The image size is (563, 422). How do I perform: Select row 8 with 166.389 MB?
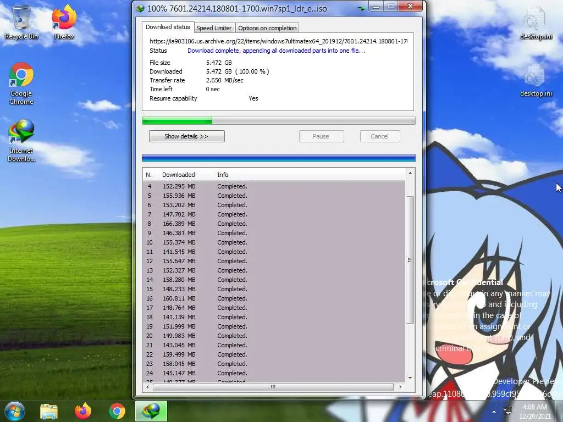point(274,224)
